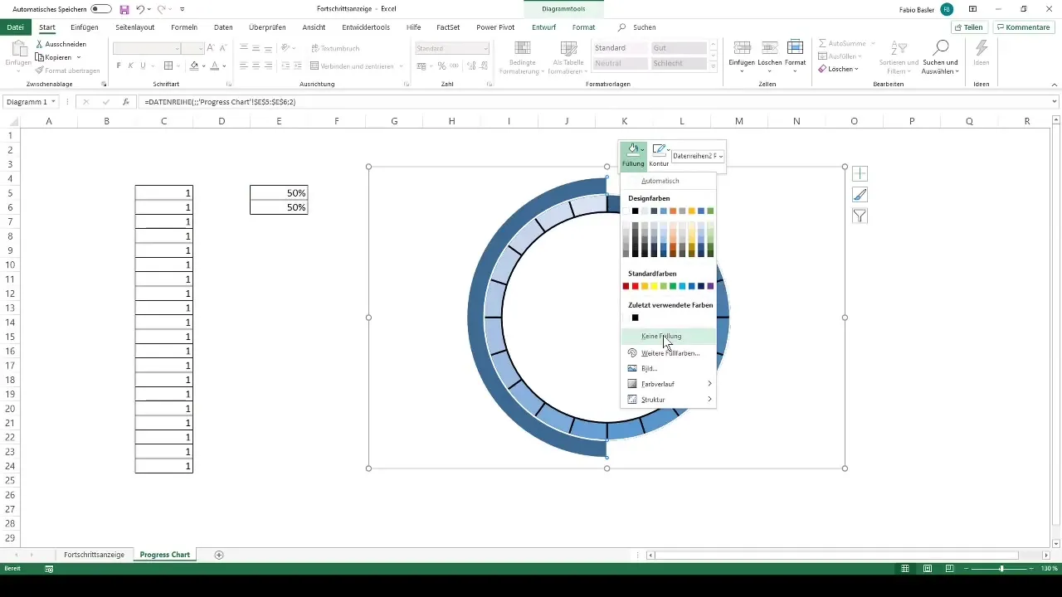Click the chart styles brush button

[860, 195]
